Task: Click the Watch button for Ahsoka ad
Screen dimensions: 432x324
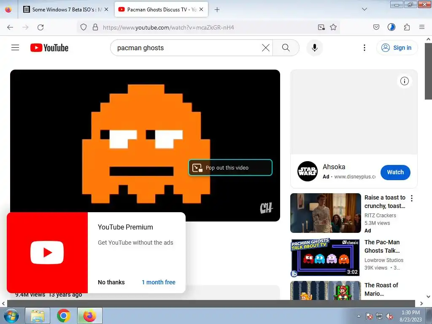Action: point(395,172)
